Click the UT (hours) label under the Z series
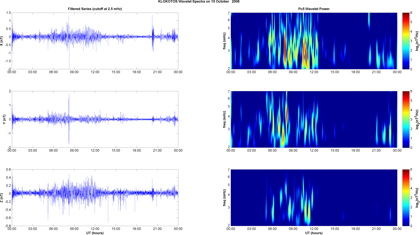Viewport: 420px width, 235px height. pos(95,233)
